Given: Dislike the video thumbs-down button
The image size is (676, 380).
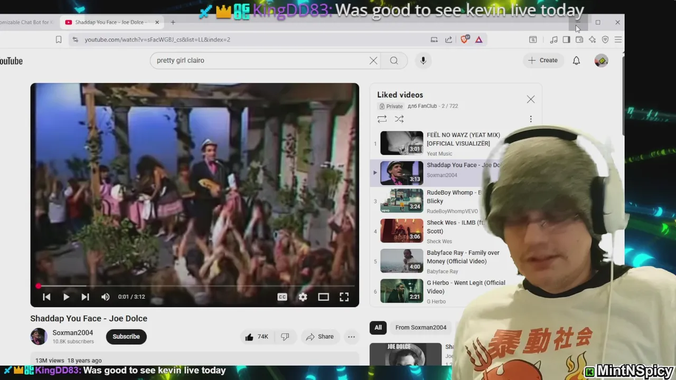Looking at the screenshot, I should [285, 337].
